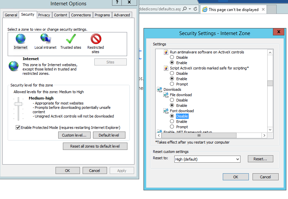The image size is (288, 199).
Task: Close the 'This page can't be displayed' tab
Action: point(263,9)
